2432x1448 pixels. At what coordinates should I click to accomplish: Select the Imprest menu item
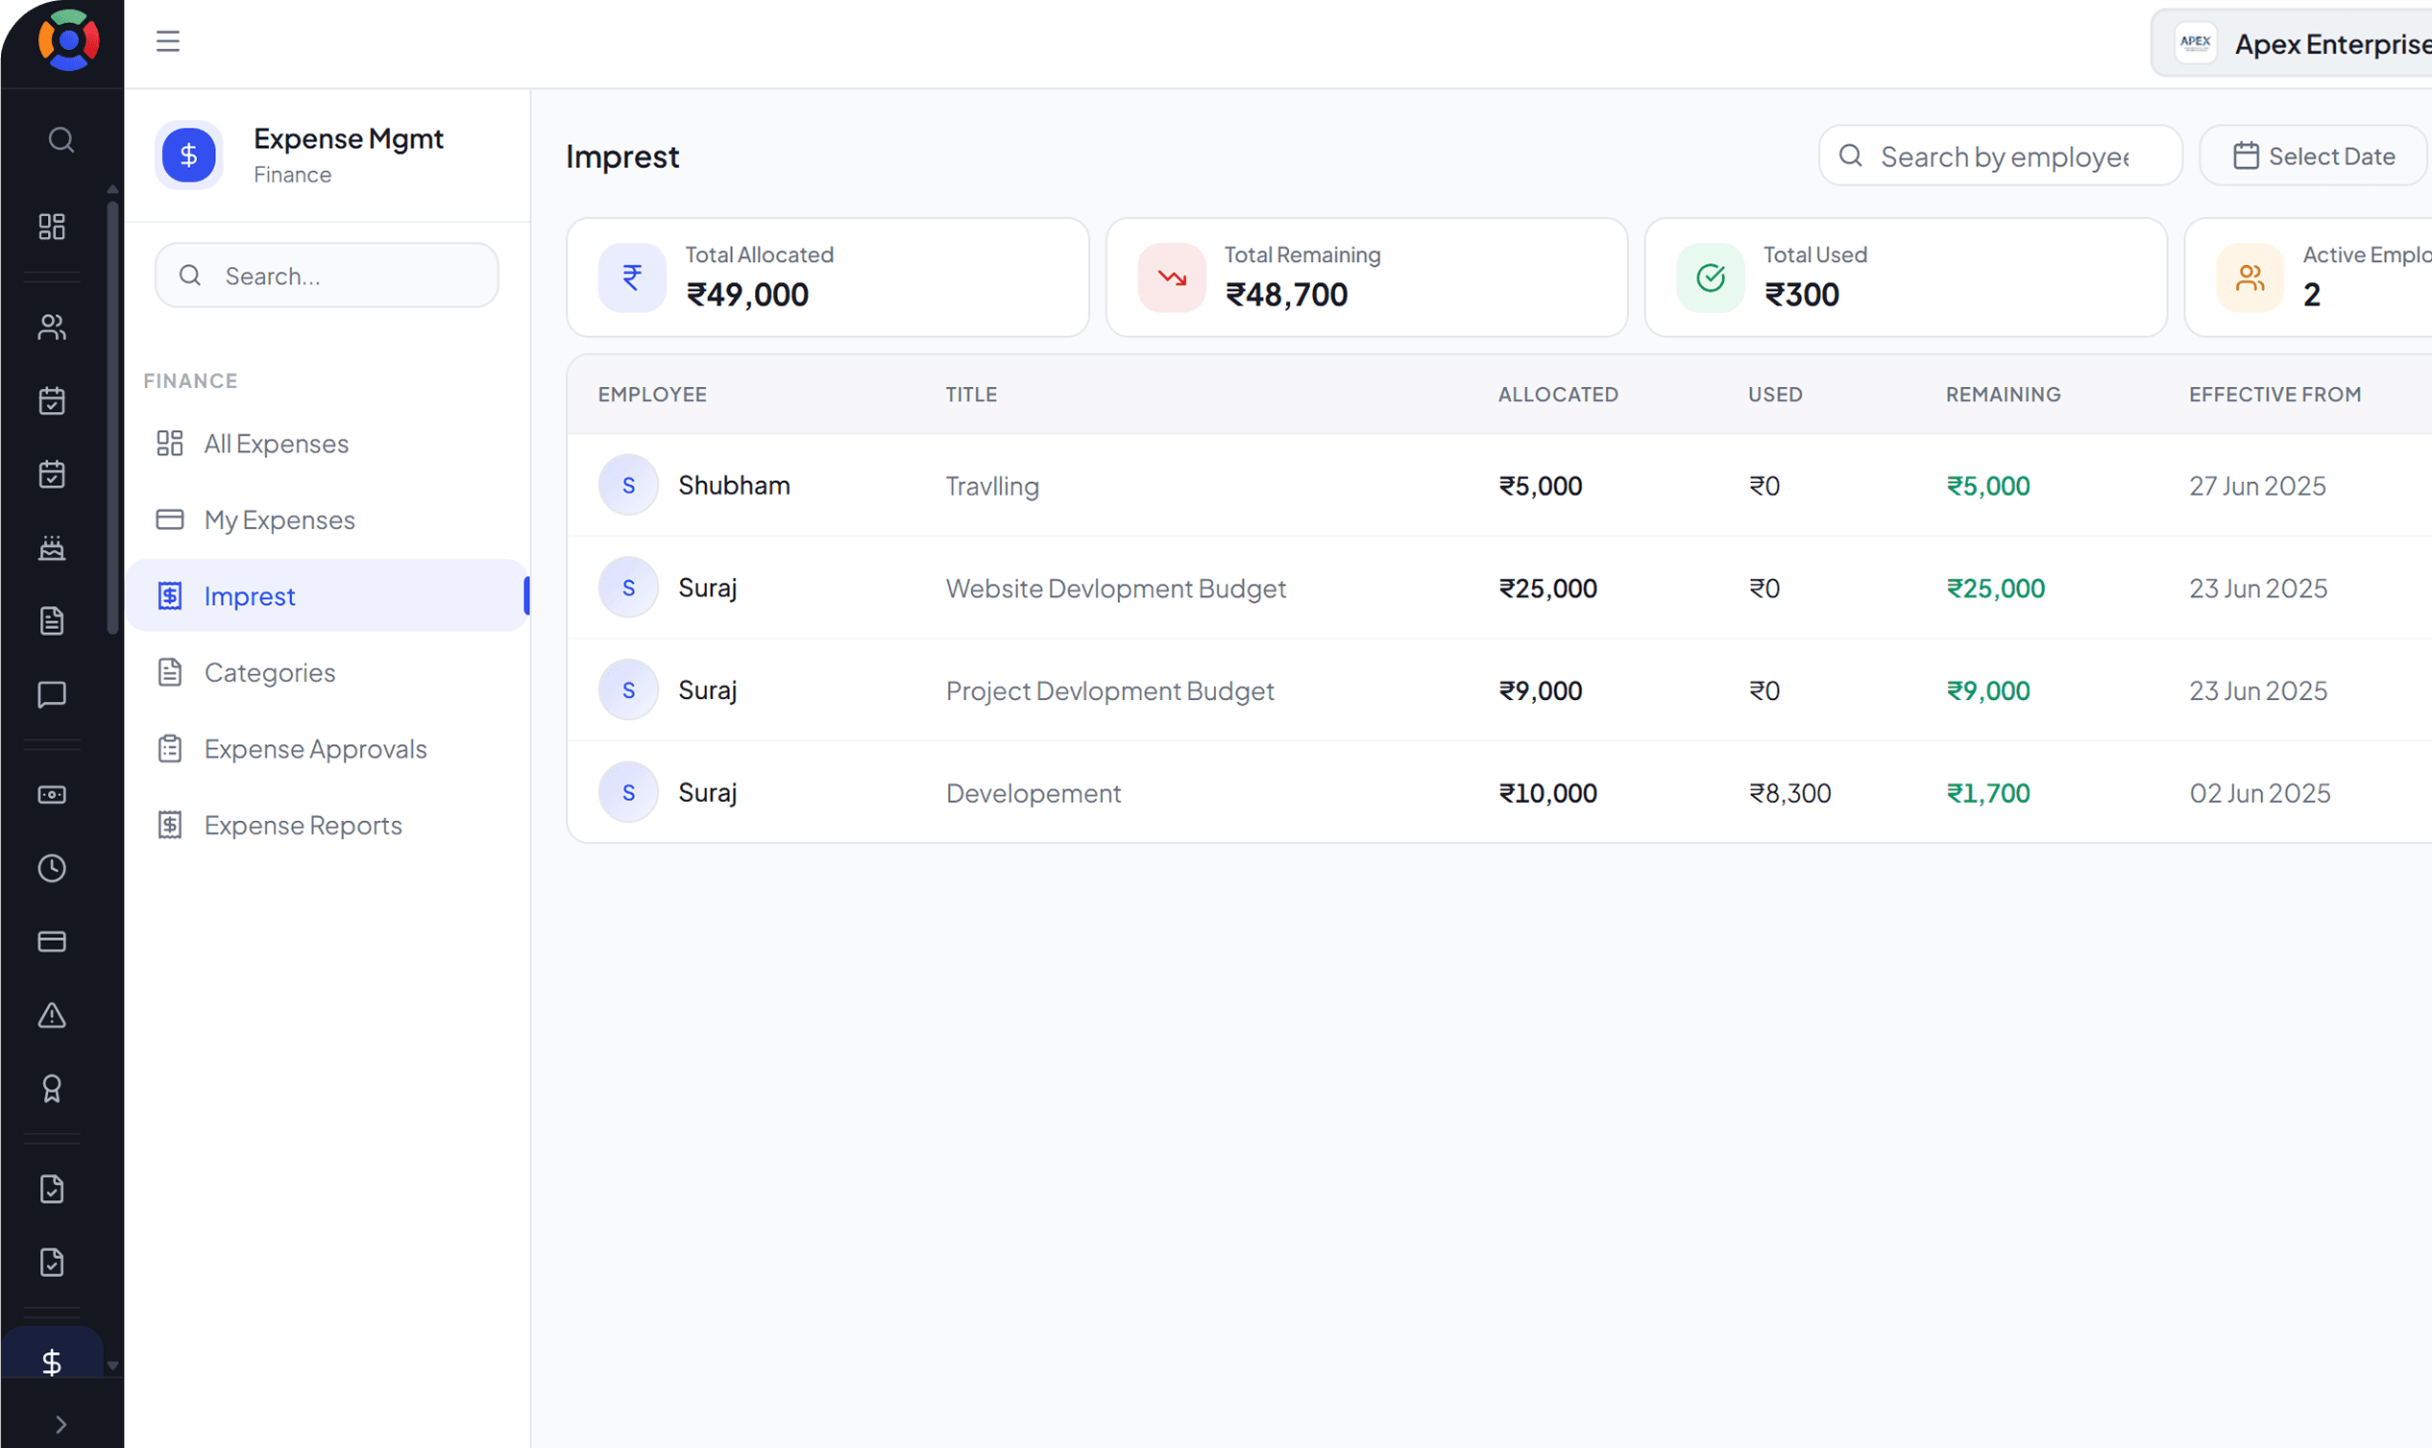tap(327, 595)
